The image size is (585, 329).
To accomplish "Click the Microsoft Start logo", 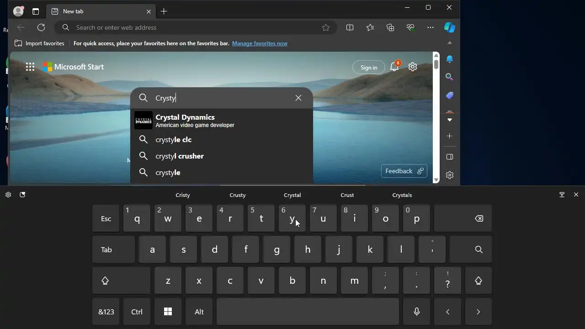I will [x=73, y=67].
